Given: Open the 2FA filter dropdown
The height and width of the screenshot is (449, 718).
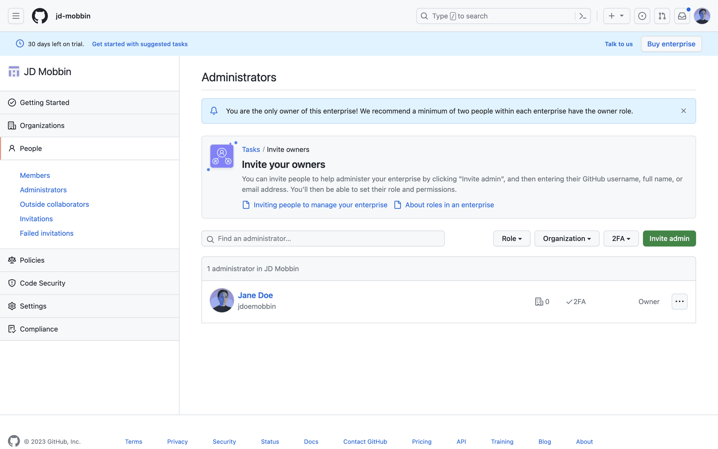Looking at the screenshot, I should [621, 238].
